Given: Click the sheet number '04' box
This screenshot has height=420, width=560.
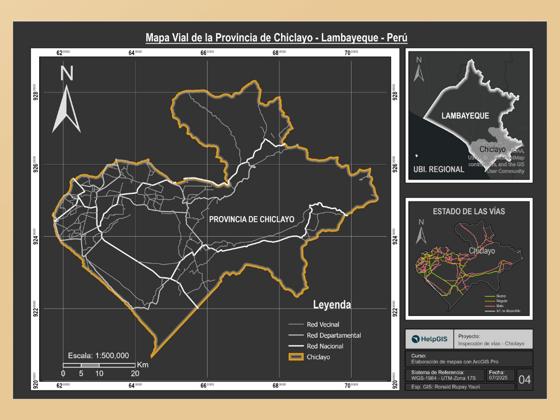Looking at the screenshot, I should tap(524, 380).
